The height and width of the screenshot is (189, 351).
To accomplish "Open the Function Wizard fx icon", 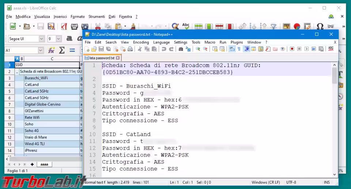I will coord(52,50).
